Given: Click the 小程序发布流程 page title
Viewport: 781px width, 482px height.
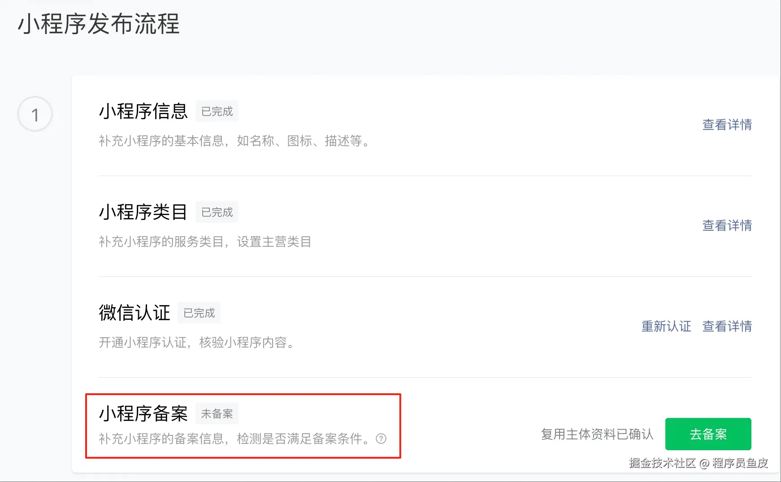Looking at the screenshot, I should (99, 24).
